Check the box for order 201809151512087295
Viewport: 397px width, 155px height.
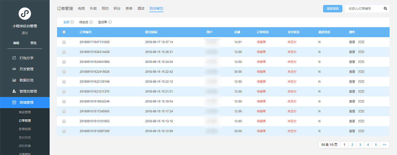[64, 131]
